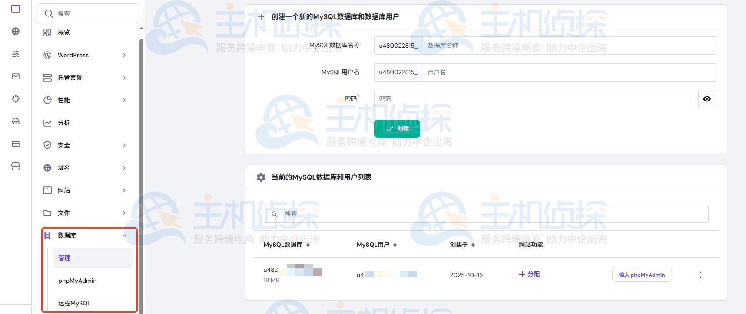Screen dimensions: 746x314
Task: Click the 分配 link in the database row
Action: pos(529,274)
